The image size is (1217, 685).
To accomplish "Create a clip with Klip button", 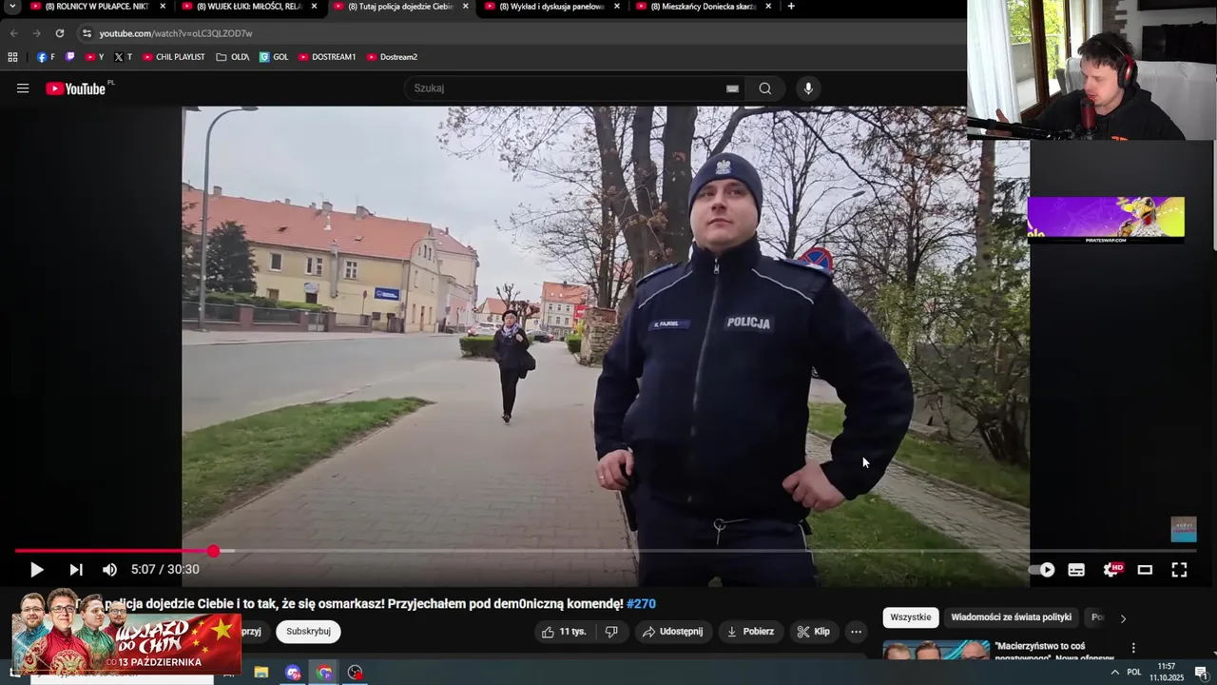I will pyautogui.click(x=814, y=632).
